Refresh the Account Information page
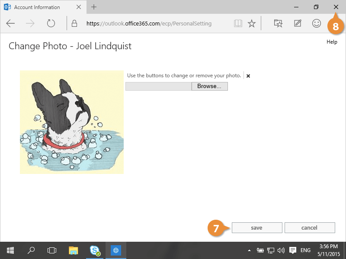Screen dimensions: 346x259 coord(51,23)
